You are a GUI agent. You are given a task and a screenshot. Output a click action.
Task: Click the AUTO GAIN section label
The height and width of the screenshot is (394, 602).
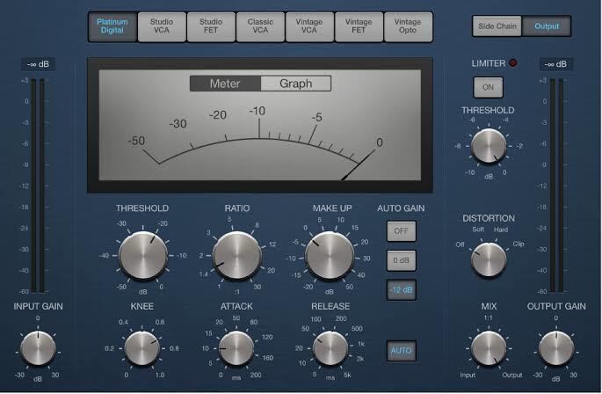click(x=401, y=208)
